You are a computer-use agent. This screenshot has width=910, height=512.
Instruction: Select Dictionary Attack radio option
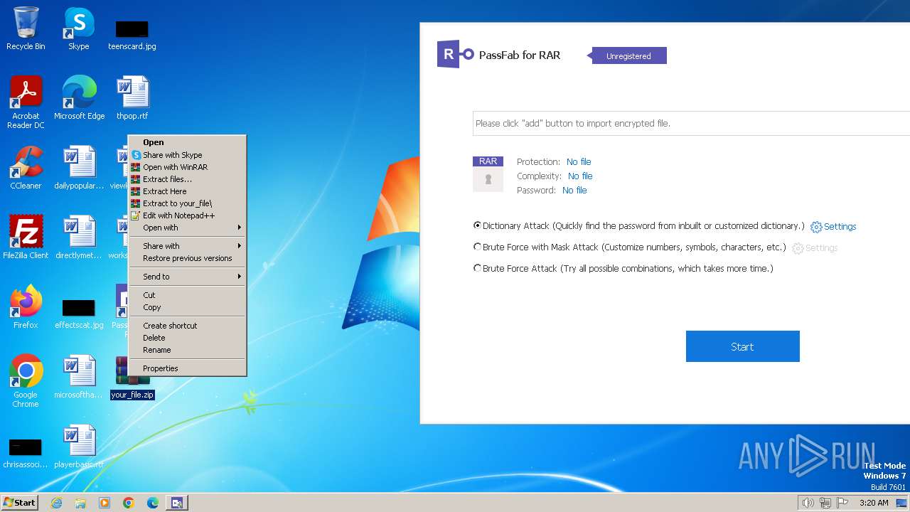[477, 225]
